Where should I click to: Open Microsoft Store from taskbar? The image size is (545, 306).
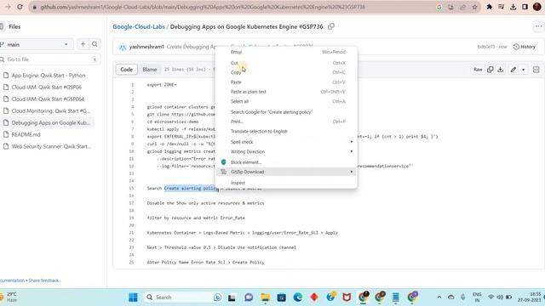(282, 297)
